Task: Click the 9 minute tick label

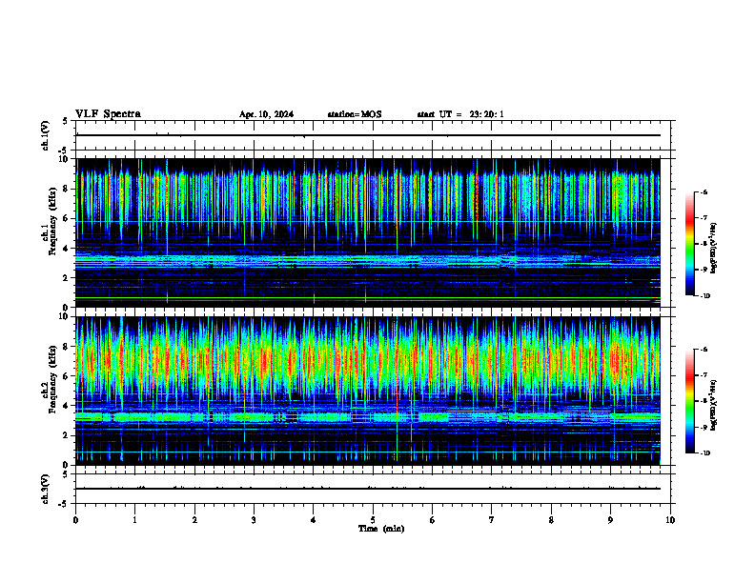Action: (610, 520)
